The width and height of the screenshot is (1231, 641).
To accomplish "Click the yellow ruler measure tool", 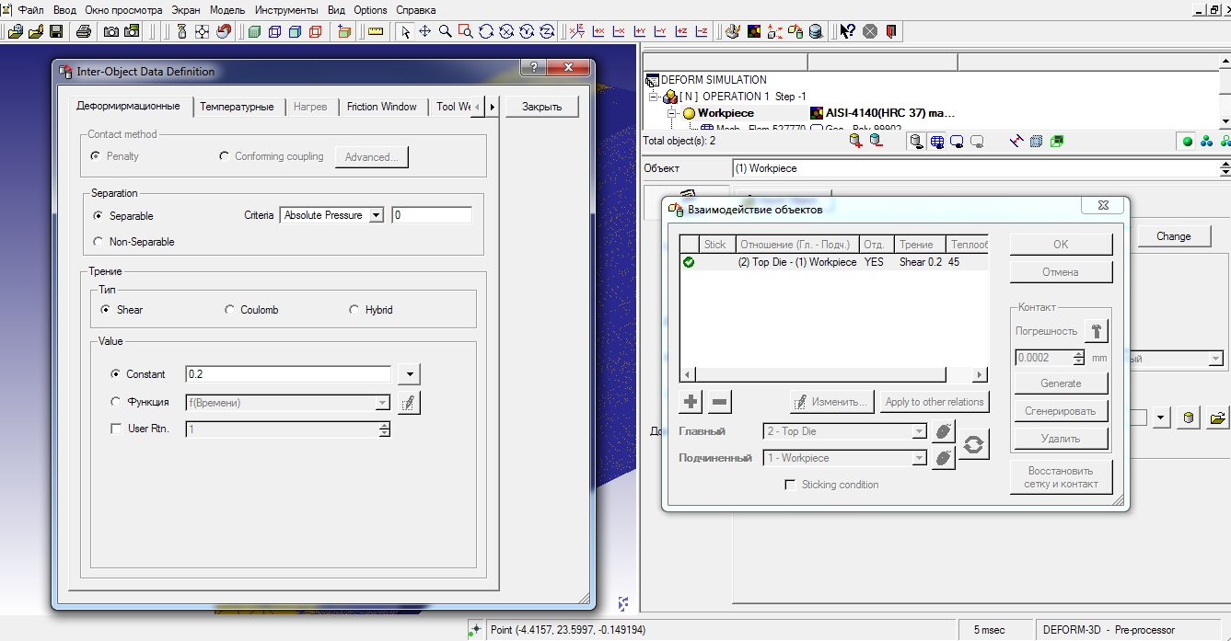I will (x=375, y=31).
